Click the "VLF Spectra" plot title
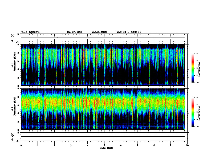The width and height of the screenshot is (211, 163). [30, 32]
